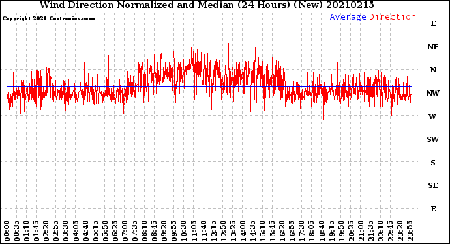Click the 10:30 time axis label

(184, 231)
